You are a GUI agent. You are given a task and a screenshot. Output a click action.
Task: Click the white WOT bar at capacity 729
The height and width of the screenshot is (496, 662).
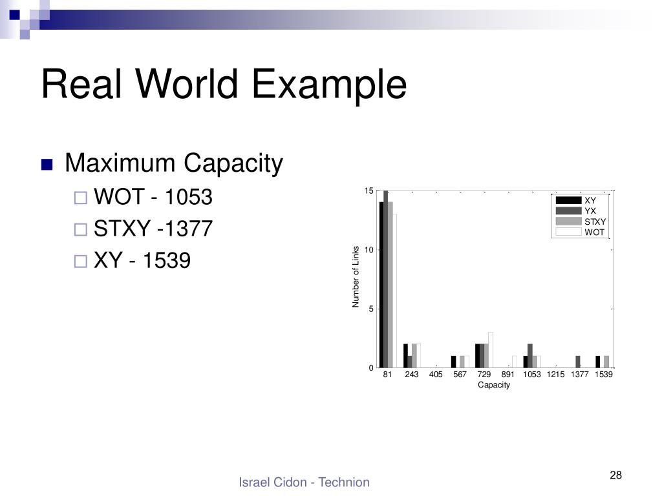(x=491, y=350)
